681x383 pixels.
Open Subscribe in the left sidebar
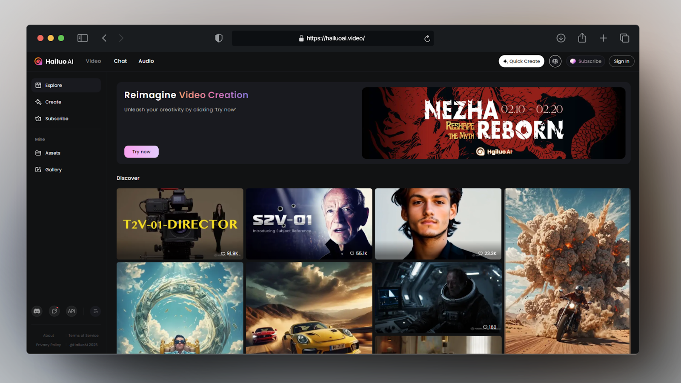[x=66, y=119]
